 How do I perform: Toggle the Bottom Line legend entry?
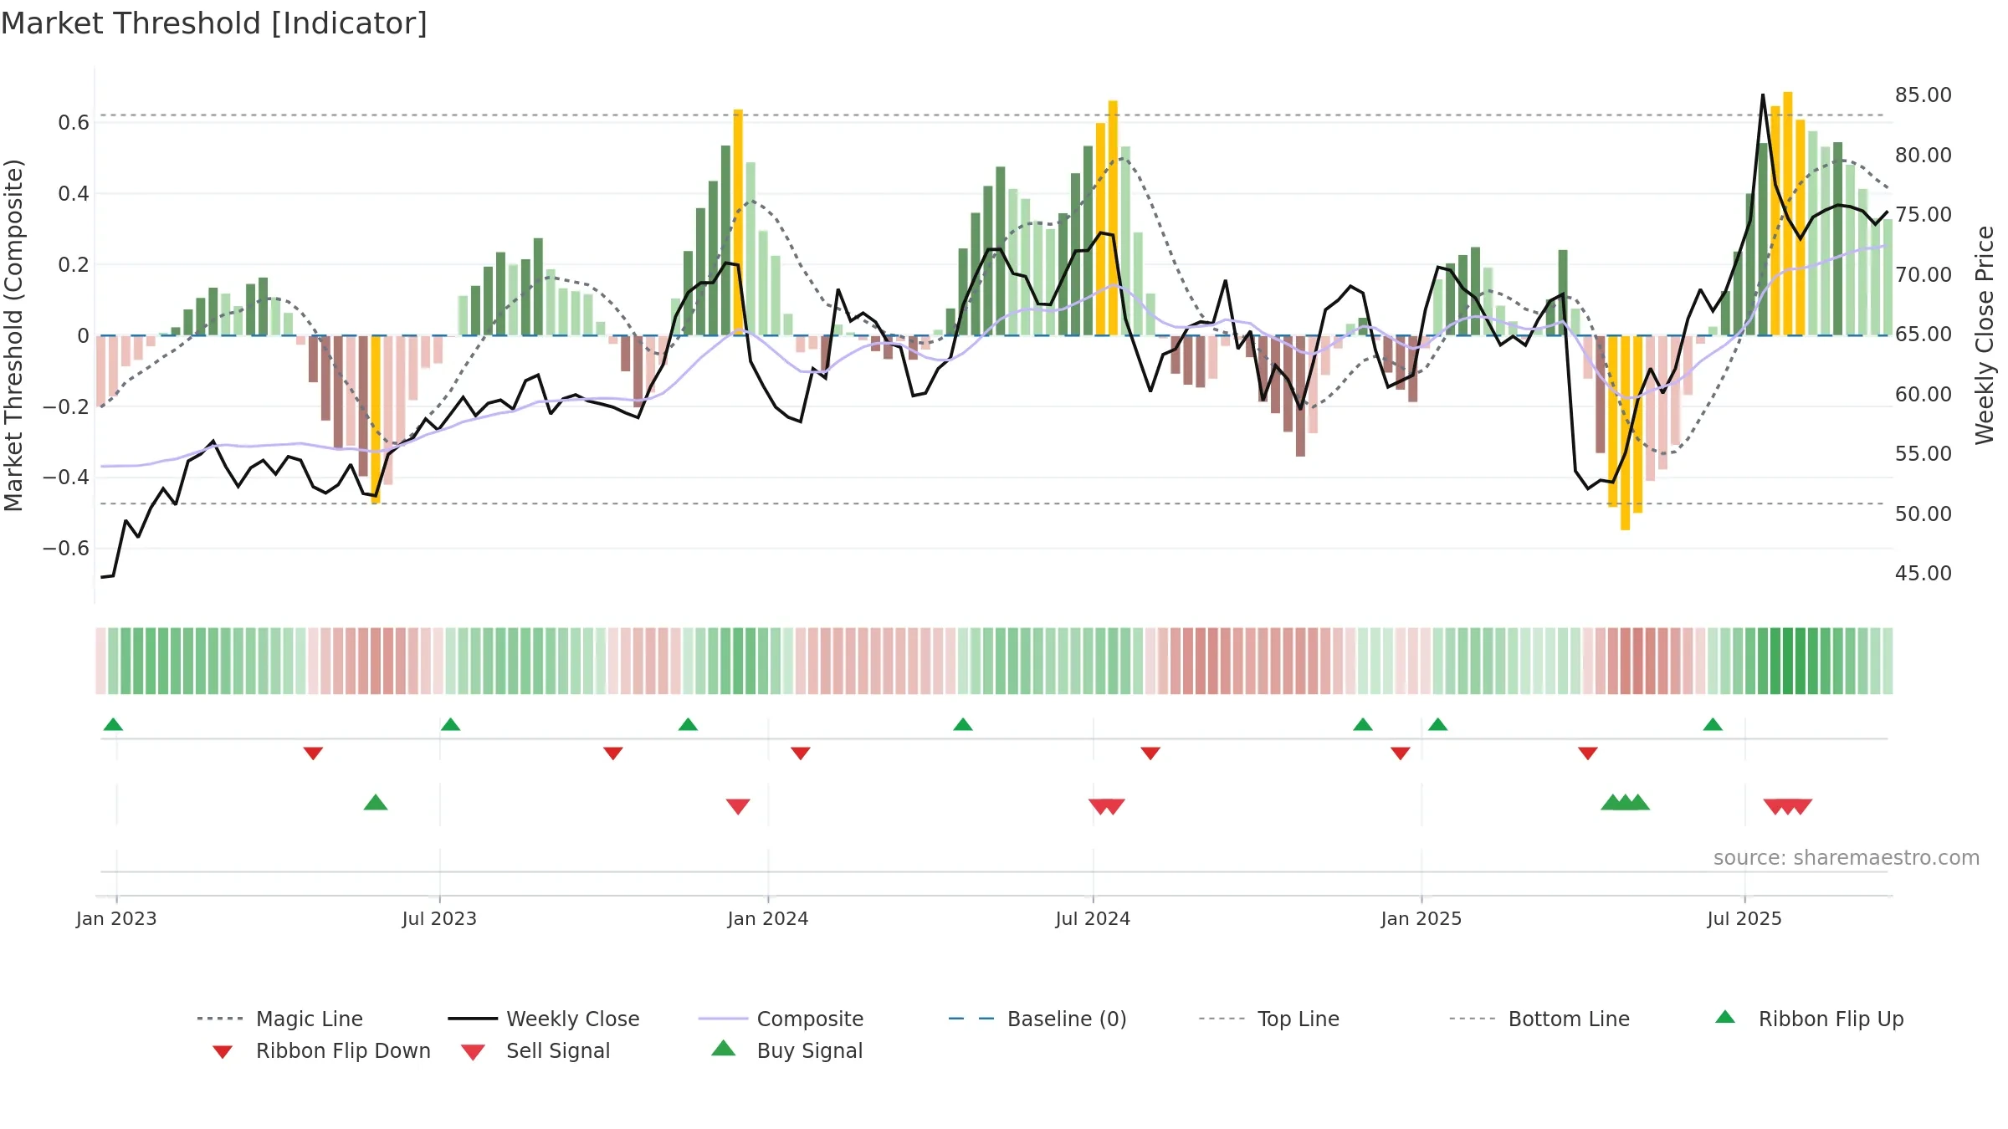pyautogui.click(x=1539, y=1019)
